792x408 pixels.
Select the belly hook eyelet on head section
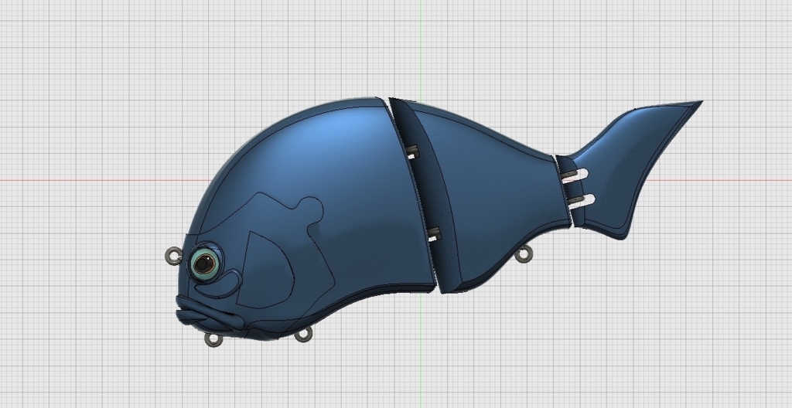pyautogui.click(x=303, y=335)
